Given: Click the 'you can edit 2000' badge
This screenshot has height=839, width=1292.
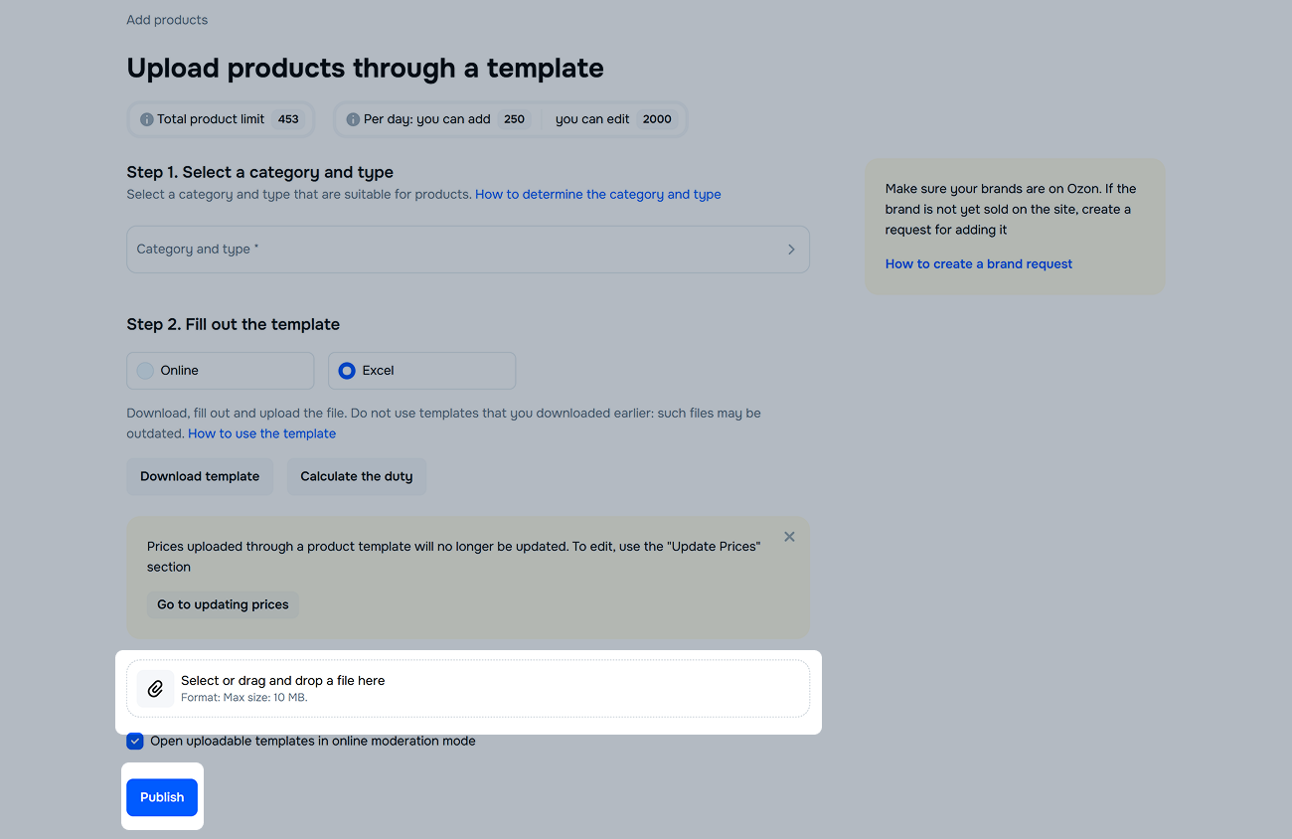Looking at the screenshot, I should (x=657, y=119).
